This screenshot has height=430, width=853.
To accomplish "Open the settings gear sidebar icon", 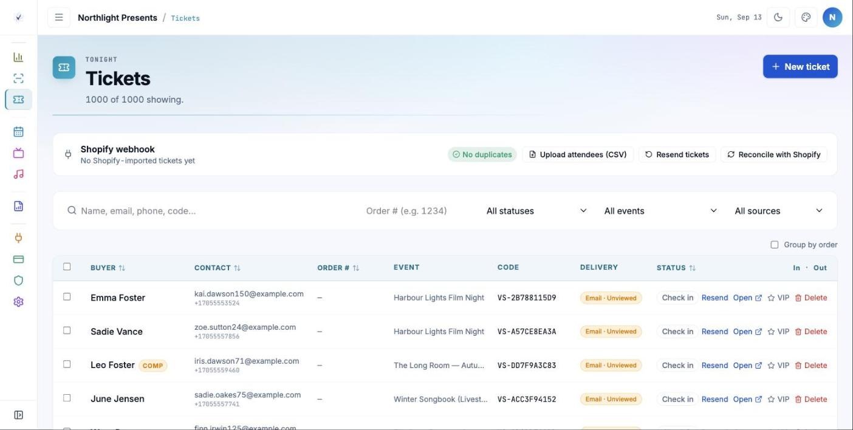I will coord(18,302).
